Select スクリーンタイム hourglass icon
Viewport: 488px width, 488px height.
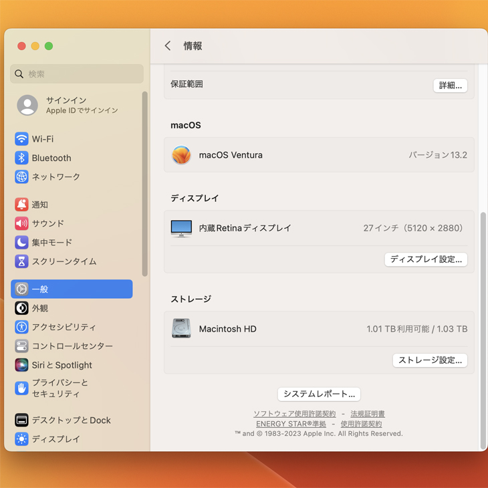(x=21, y=261)
